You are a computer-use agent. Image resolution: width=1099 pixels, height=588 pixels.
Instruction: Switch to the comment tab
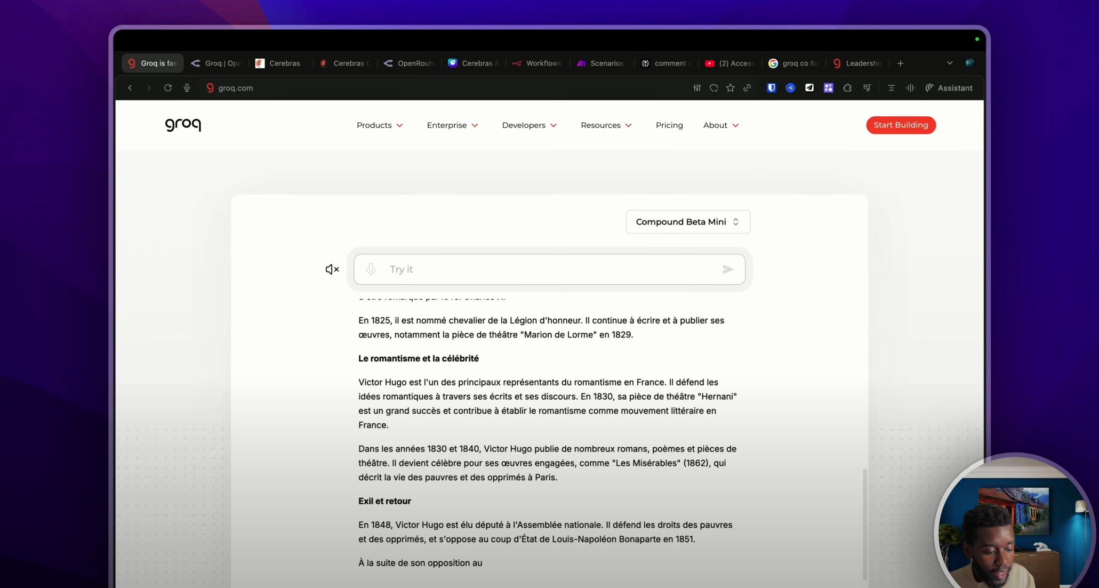click(x=665, y=63)
